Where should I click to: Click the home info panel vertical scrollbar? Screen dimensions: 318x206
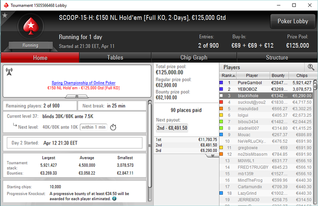[x=150, y=151]
